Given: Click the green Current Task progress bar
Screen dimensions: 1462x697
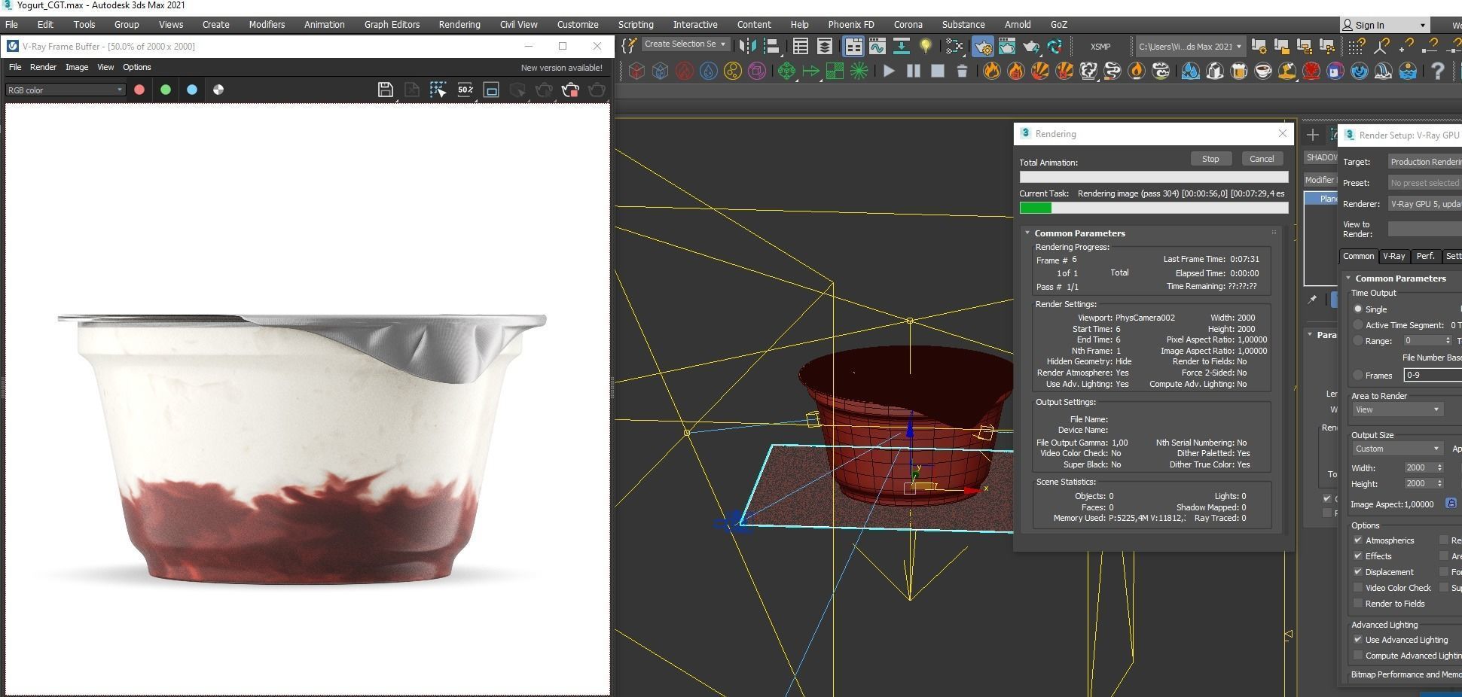Looking at the screenshot, I should [x=1153, y=208].
